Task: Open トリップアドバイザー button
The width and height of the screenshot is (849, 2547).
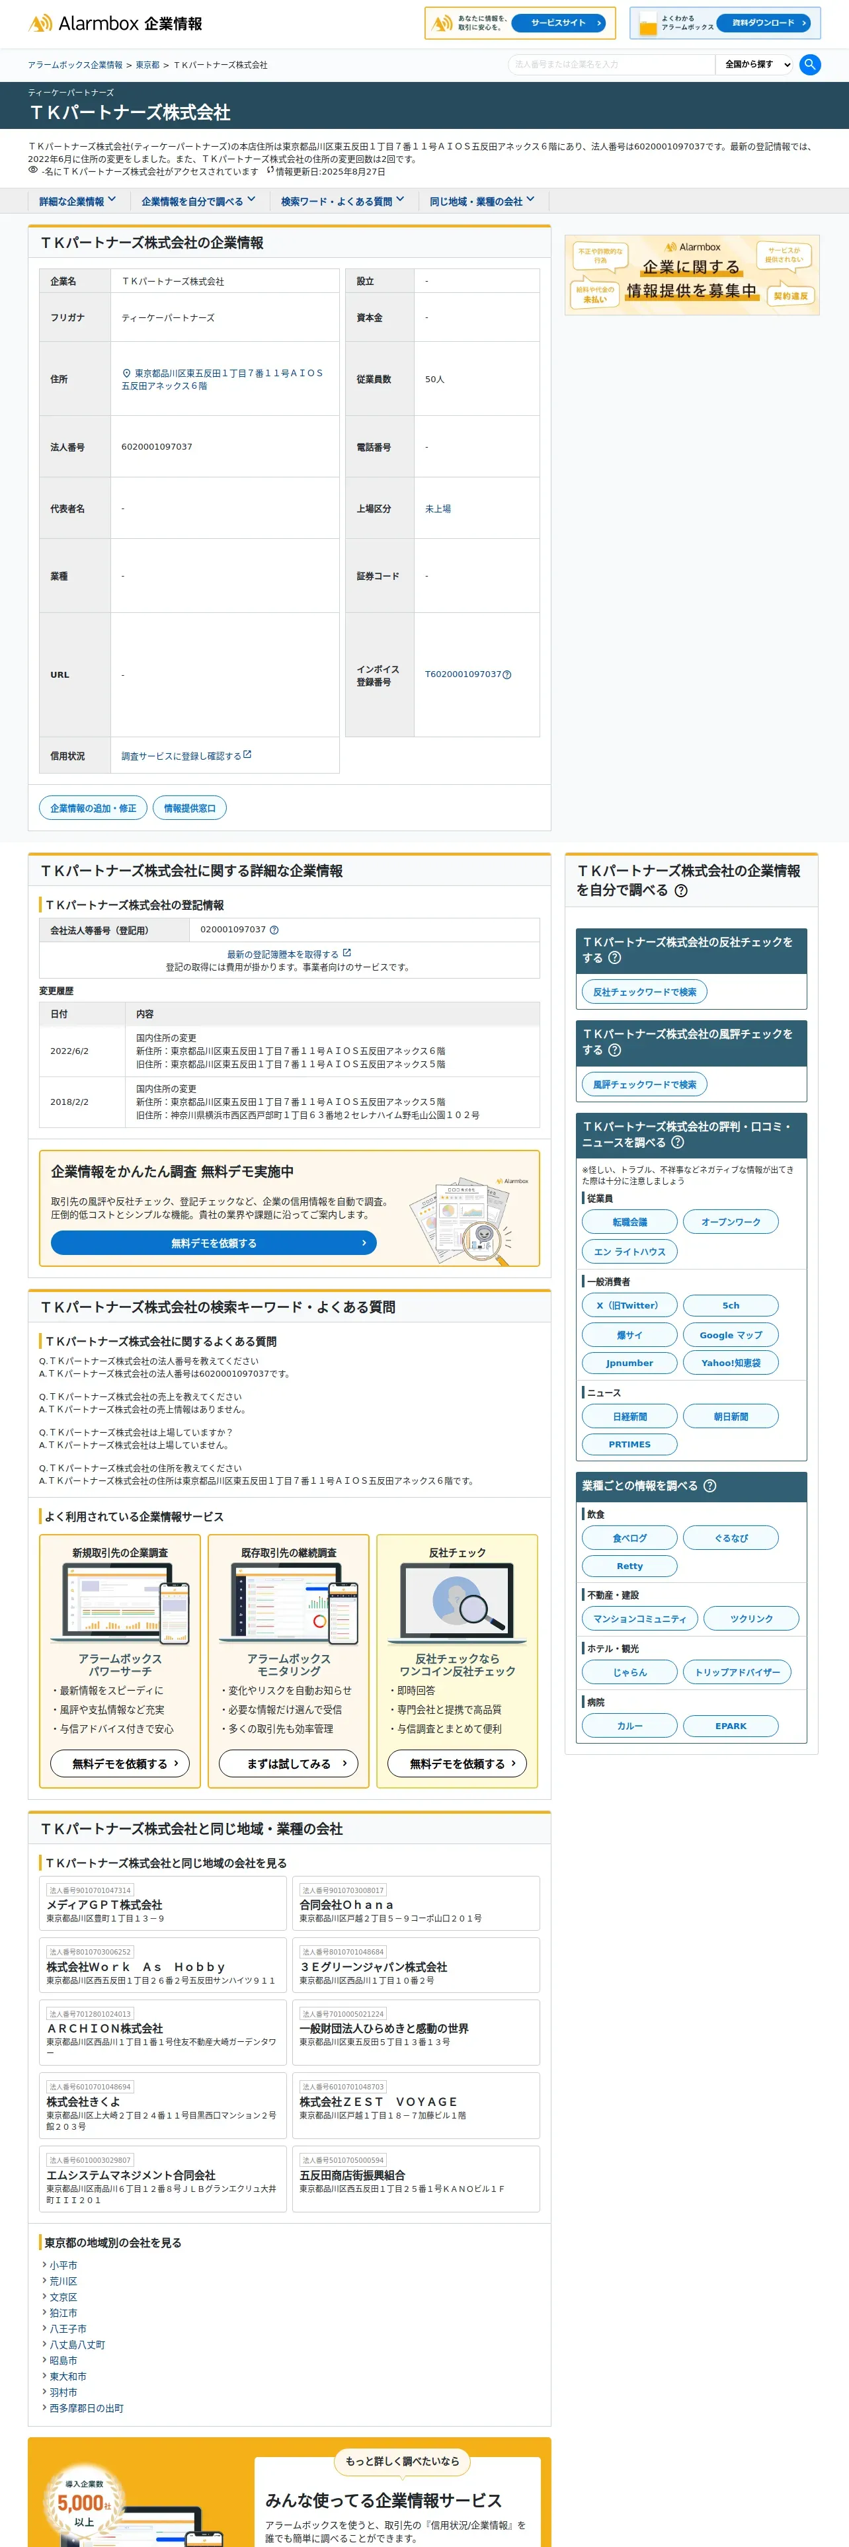Action: 737,1672
